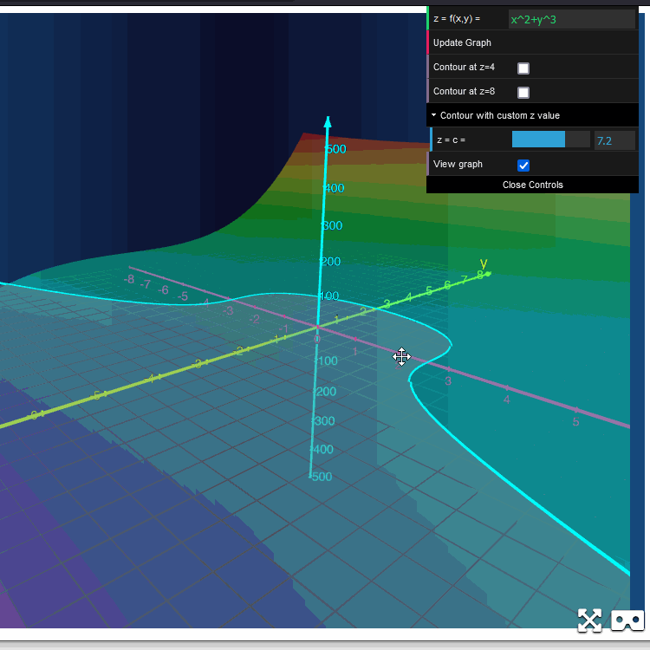This screenshot has height=650, width=650.
Task: Click the origin where the three axes meet
Action: coord(317,327)
